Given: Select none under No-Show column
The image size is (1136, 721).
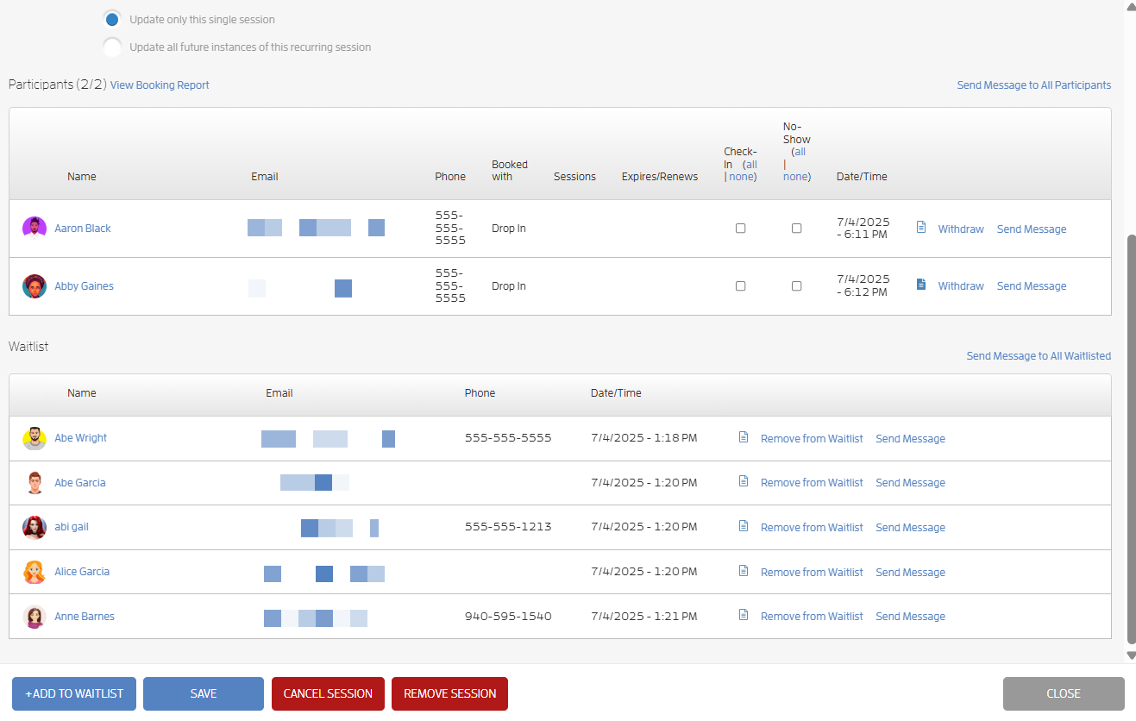Looking at the screenshot, I should (x=794, y=177).
